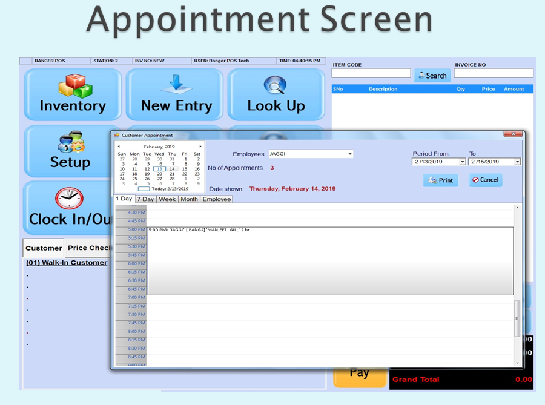Print the appointment schedule
Screen dimensions: 545x405
tap(440, 180)
